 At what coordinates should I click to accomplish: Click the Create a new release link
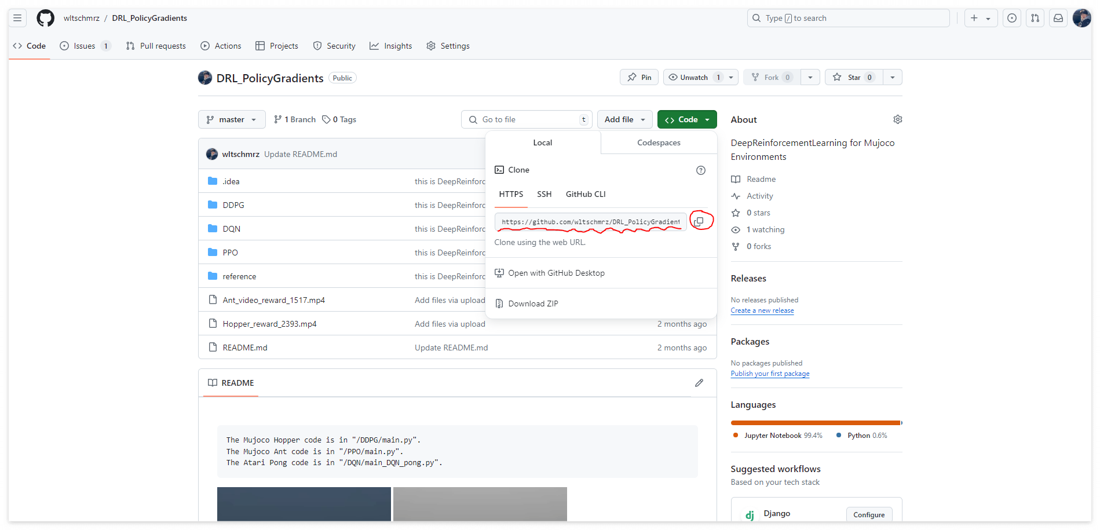762,310
